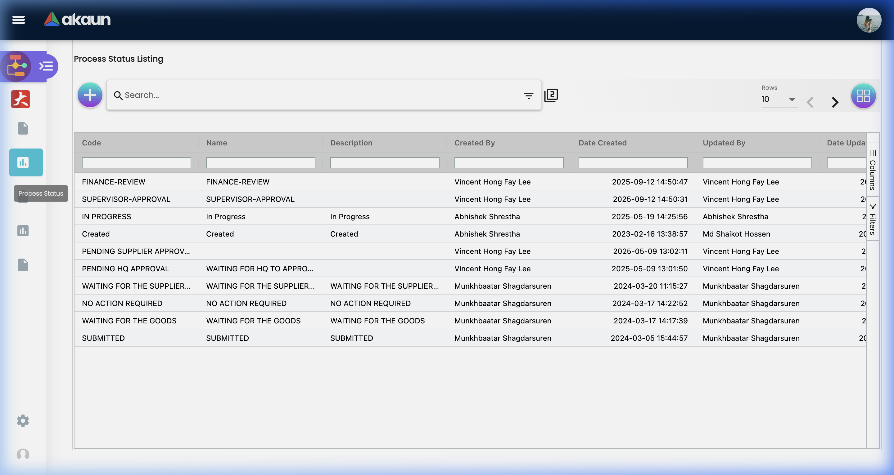Go to the previous page arrow

[x=810, y=102]
